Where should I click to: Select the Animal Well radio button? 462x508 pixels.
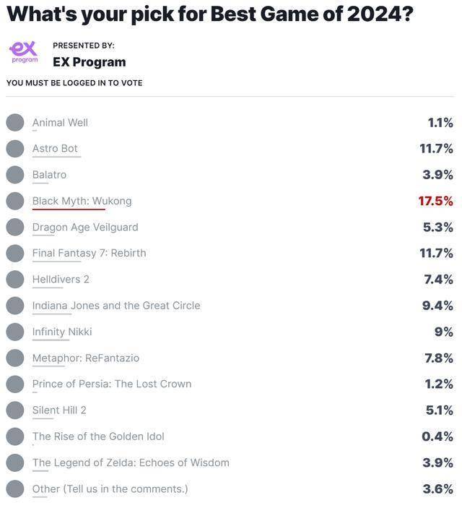click(x=15, y=122)
